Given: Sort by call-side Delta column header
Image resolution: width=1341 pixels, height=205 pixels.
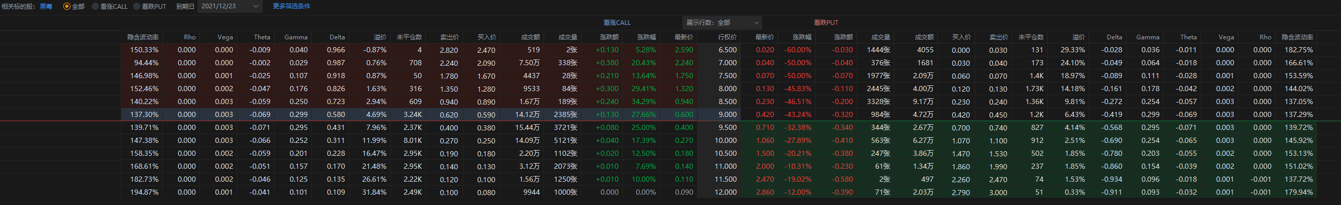Looking at the screenshot, I should click(x=337, y=37).
